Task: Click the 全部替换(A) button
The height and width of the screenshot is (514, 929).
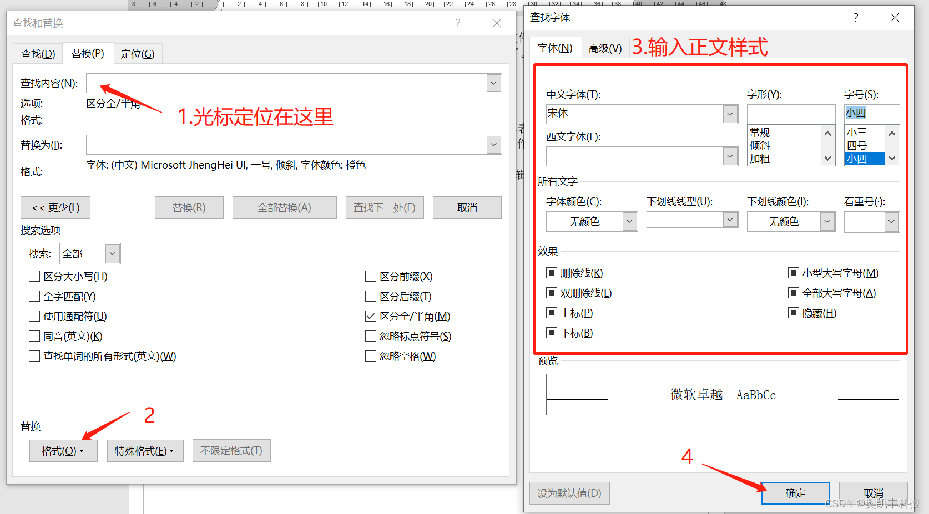Action: (x=285, y=207)
